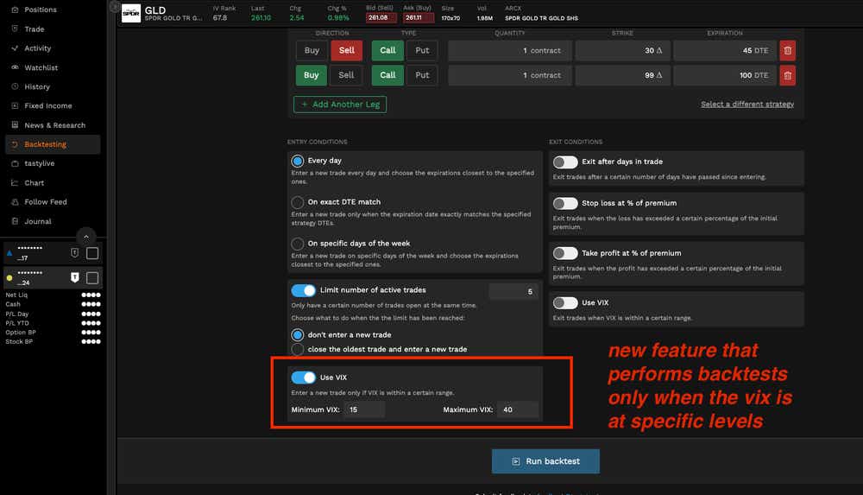Open the Follow Feed
The image size is (863, 495).
pos(46,202)
